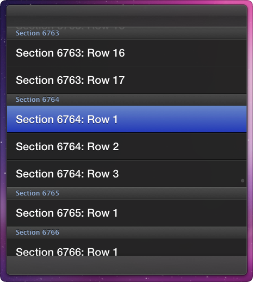Screen dimensions: 253x282
Task: Click the Section 6764 header label
Action: pos(38,100)
